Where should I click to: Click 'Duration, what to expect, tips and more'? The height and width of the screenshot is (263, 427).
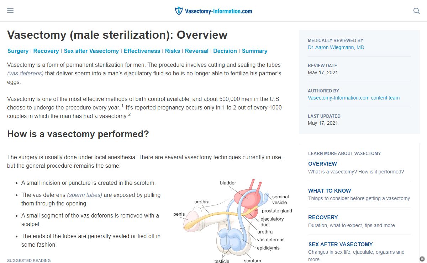pos(352,225)
